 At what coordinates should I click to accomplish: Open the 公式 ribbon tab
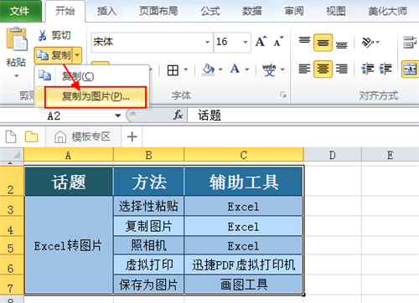[210, 11]
